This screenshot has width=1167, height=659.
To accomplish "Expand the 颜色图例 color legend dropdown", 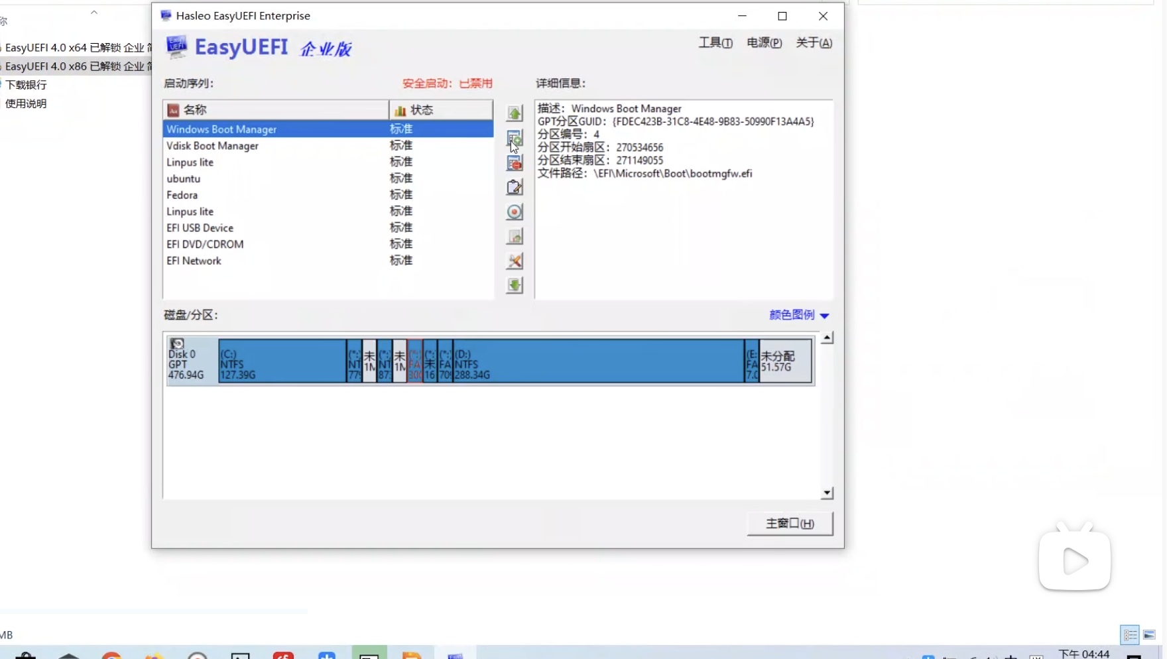I will (x=799, y=315).
